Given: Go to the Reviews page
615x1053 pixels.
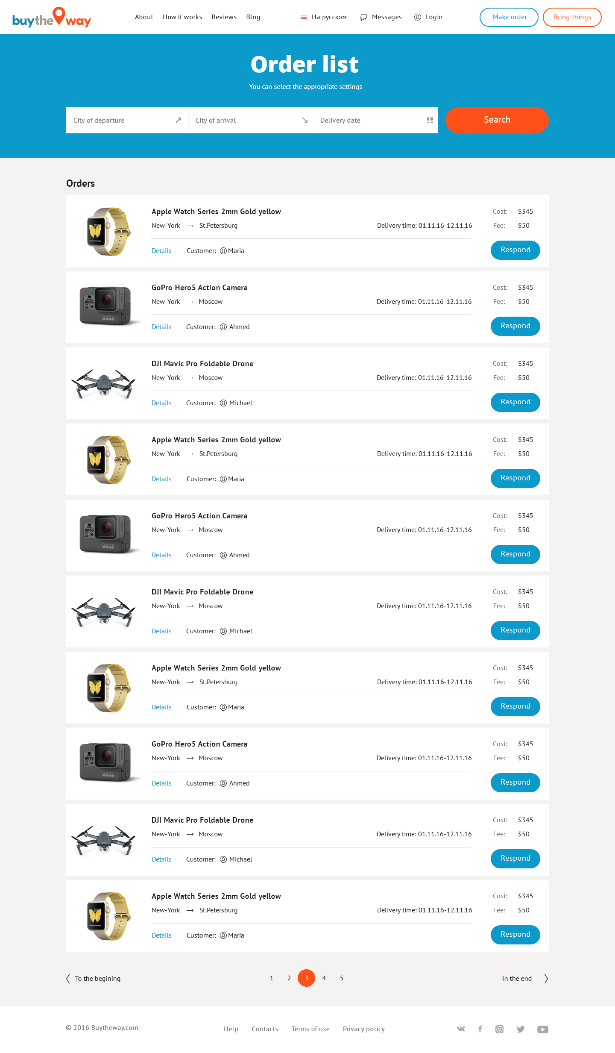Looking at the screenshot, I should click(224, 17).
